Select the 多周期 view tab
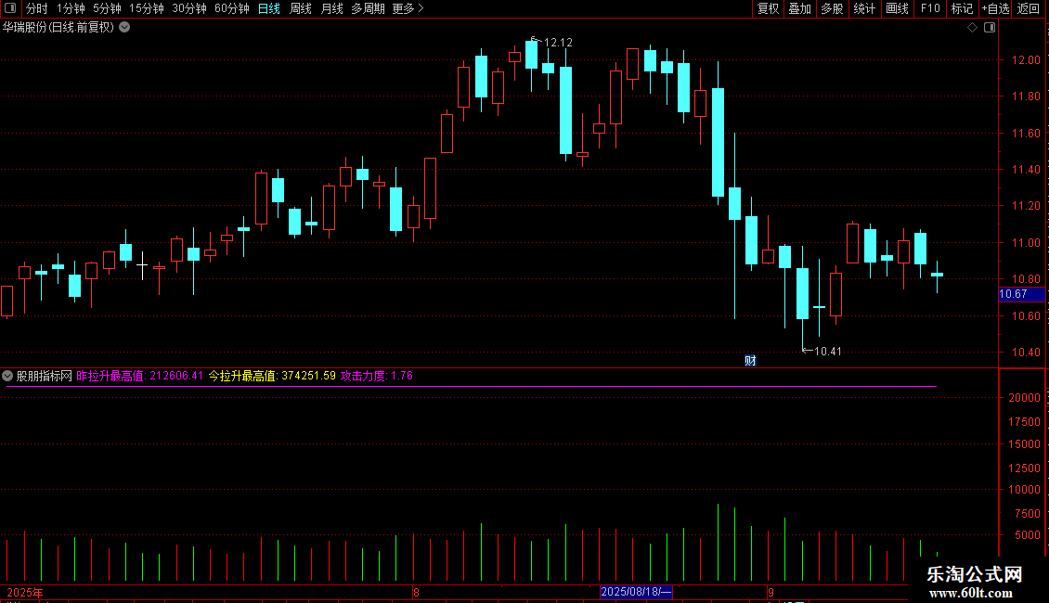Image resolution: width=1049 pixels, height=603 pixels. coord(368,8)
